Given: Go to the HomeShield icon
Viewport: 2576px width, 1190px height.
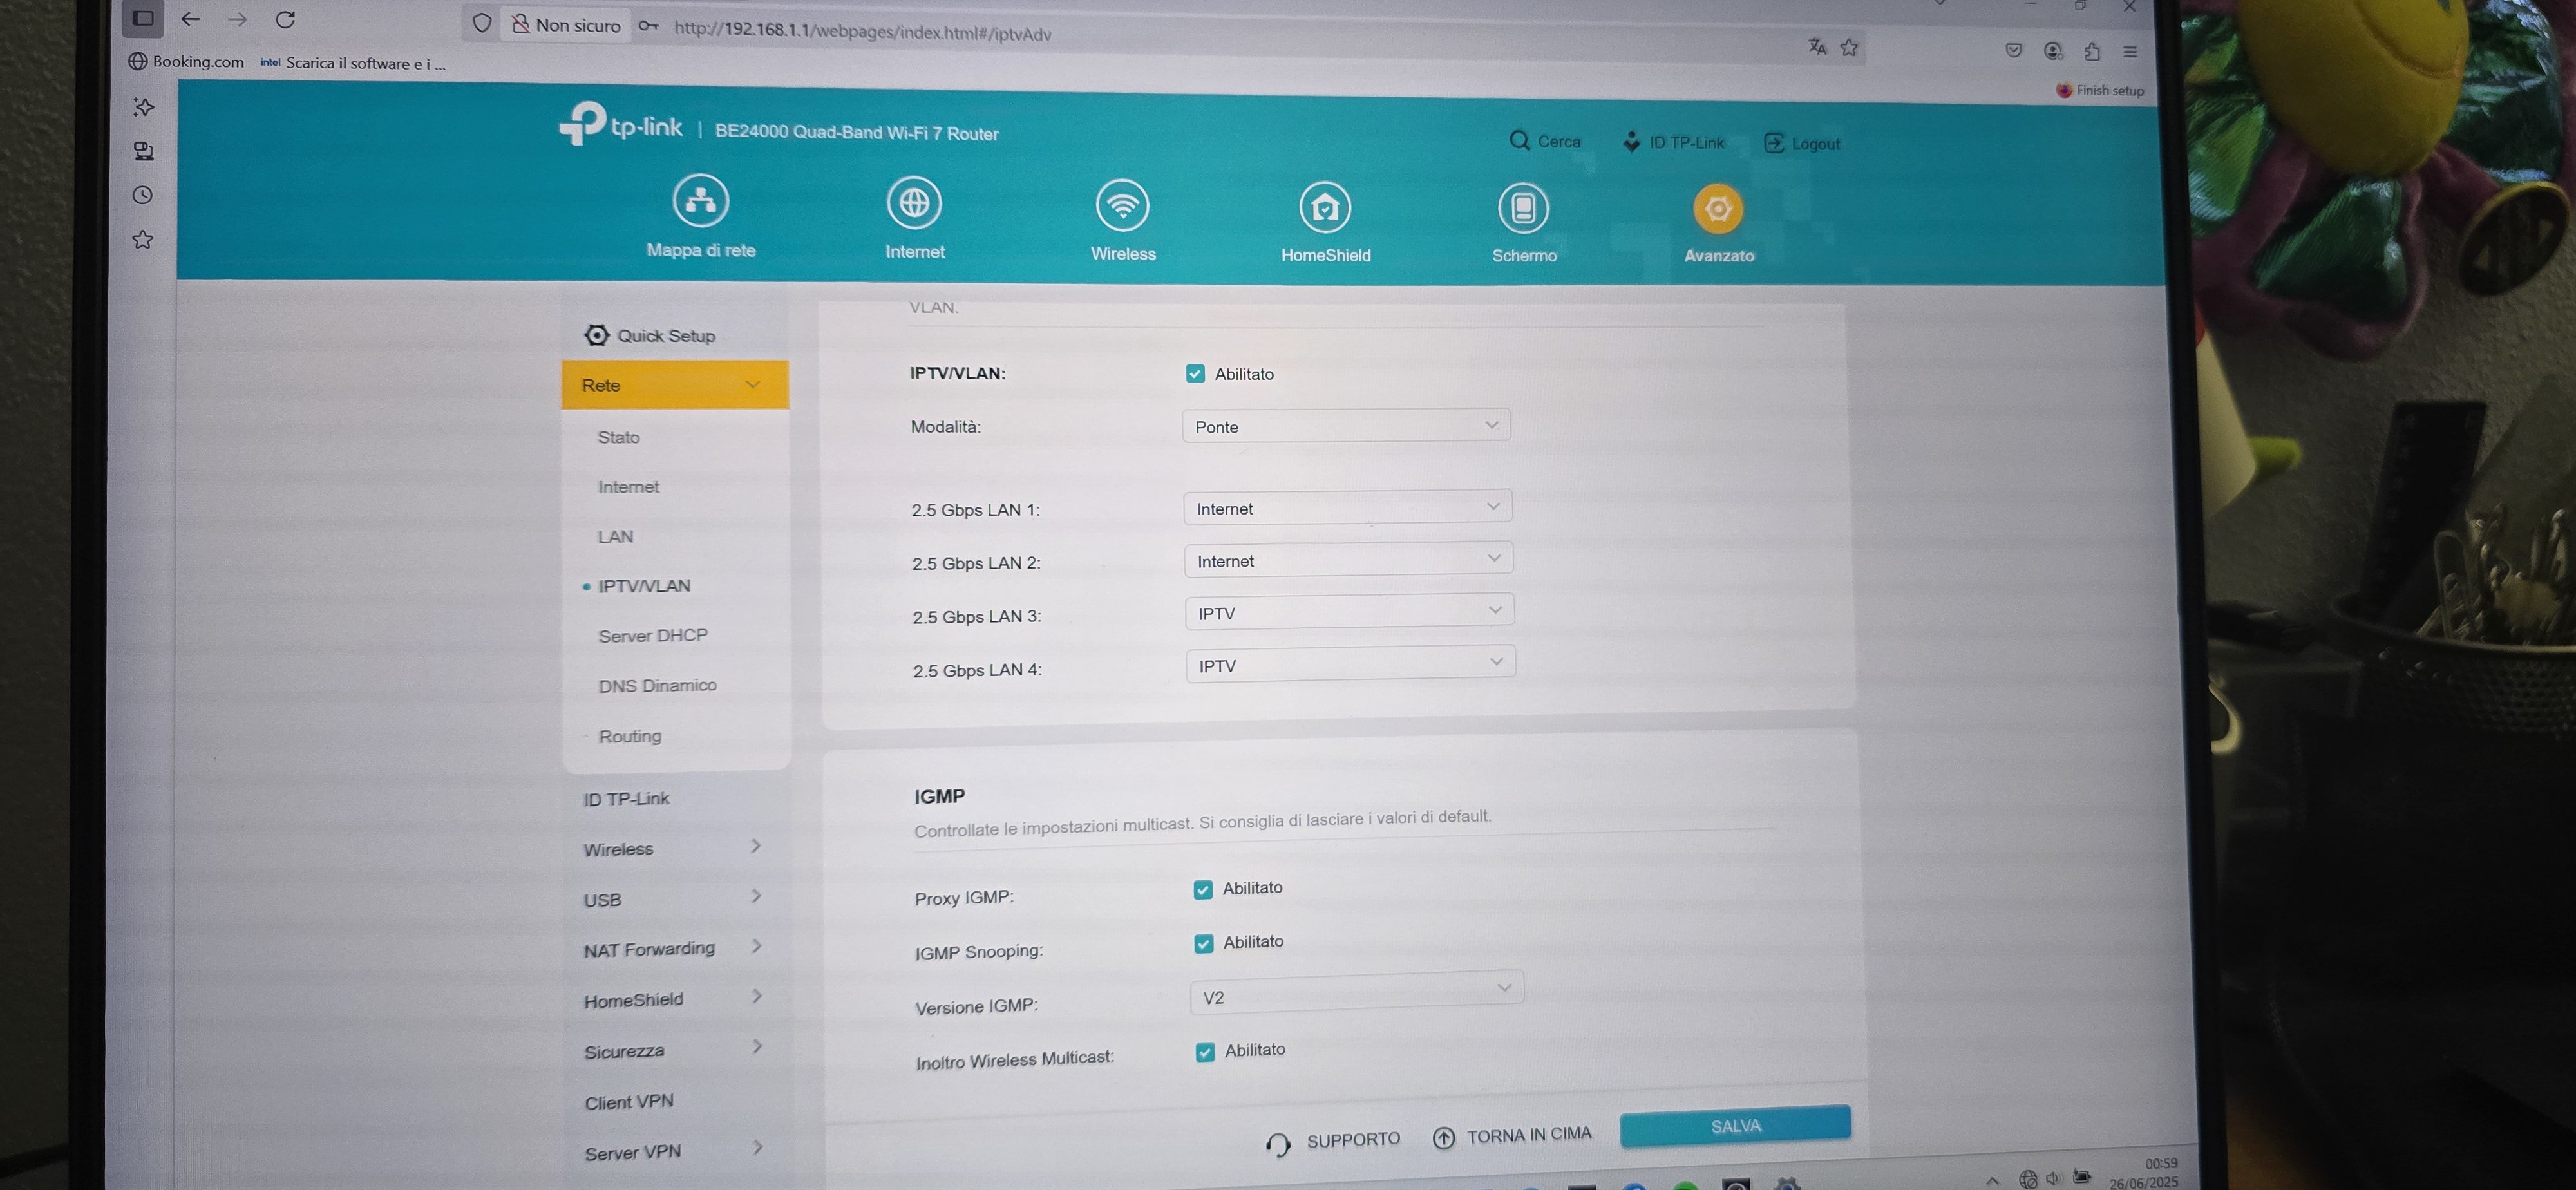Looking at the screenshot, I should coord(1325,208).
